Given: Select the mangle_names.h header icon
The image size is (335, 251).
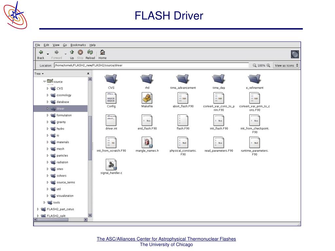Looking at the screenshot, I should [x=147, y=142].
